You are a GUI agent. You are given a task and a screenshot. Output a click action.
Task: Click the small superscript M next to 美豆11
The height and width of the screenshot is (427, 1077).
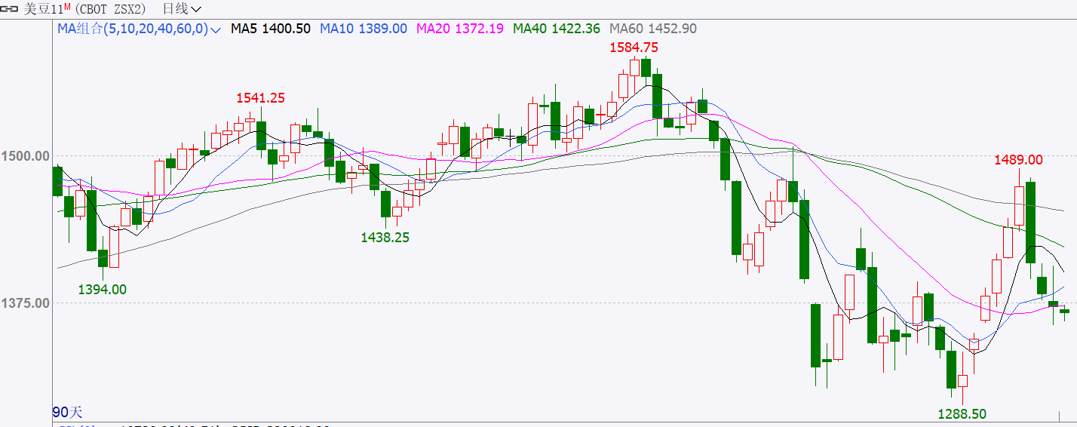coord(66,7)
